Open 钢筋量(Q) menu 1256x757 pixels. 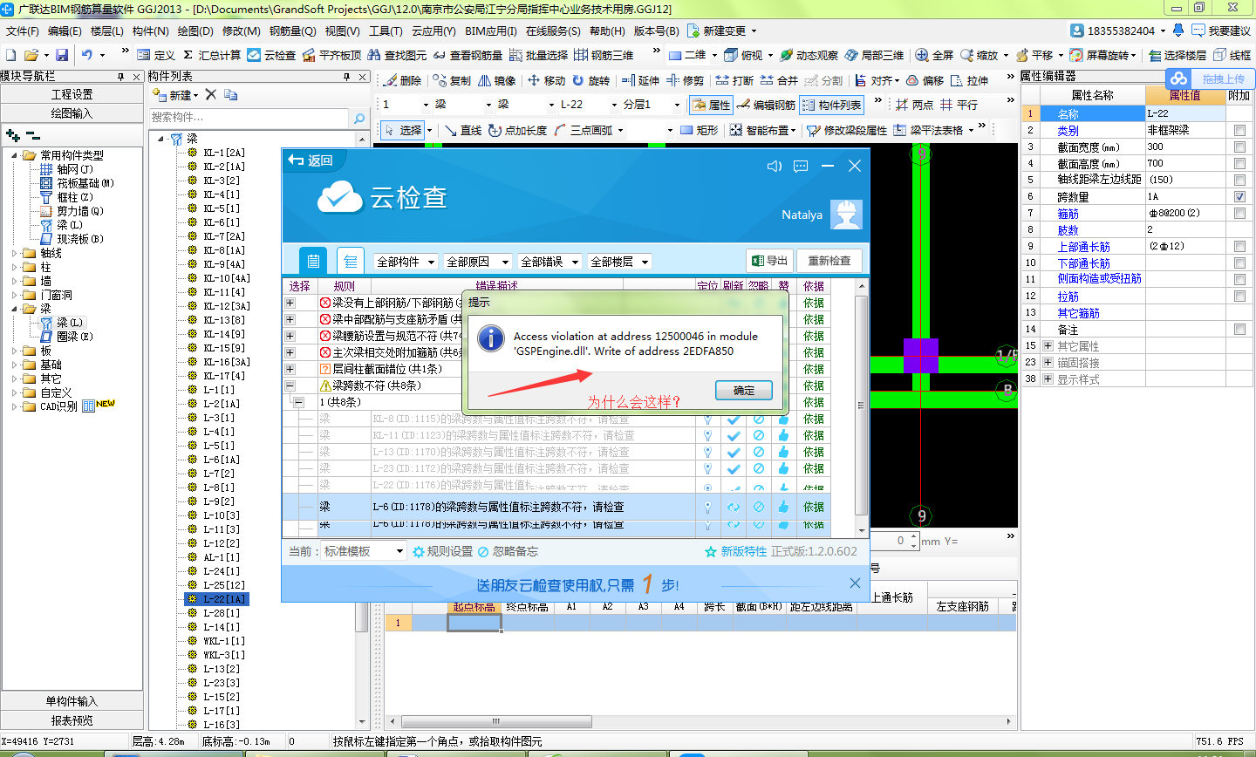pos(292,31)
